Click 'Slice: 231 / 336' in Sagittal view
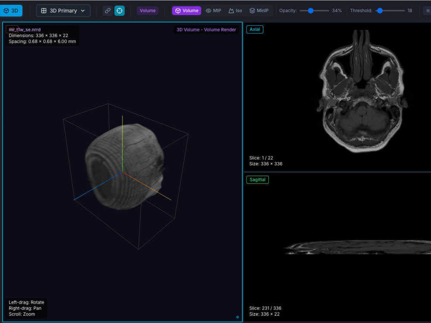Viewport: 431px width, 323px height. coord(265,308)
